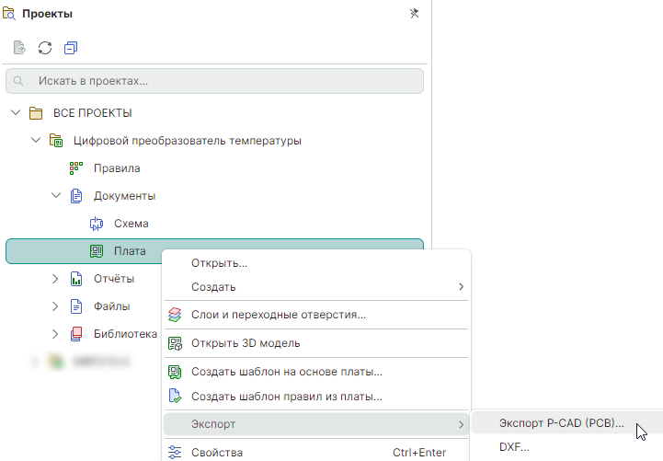Collapse the Документы node

coord(56,195)
